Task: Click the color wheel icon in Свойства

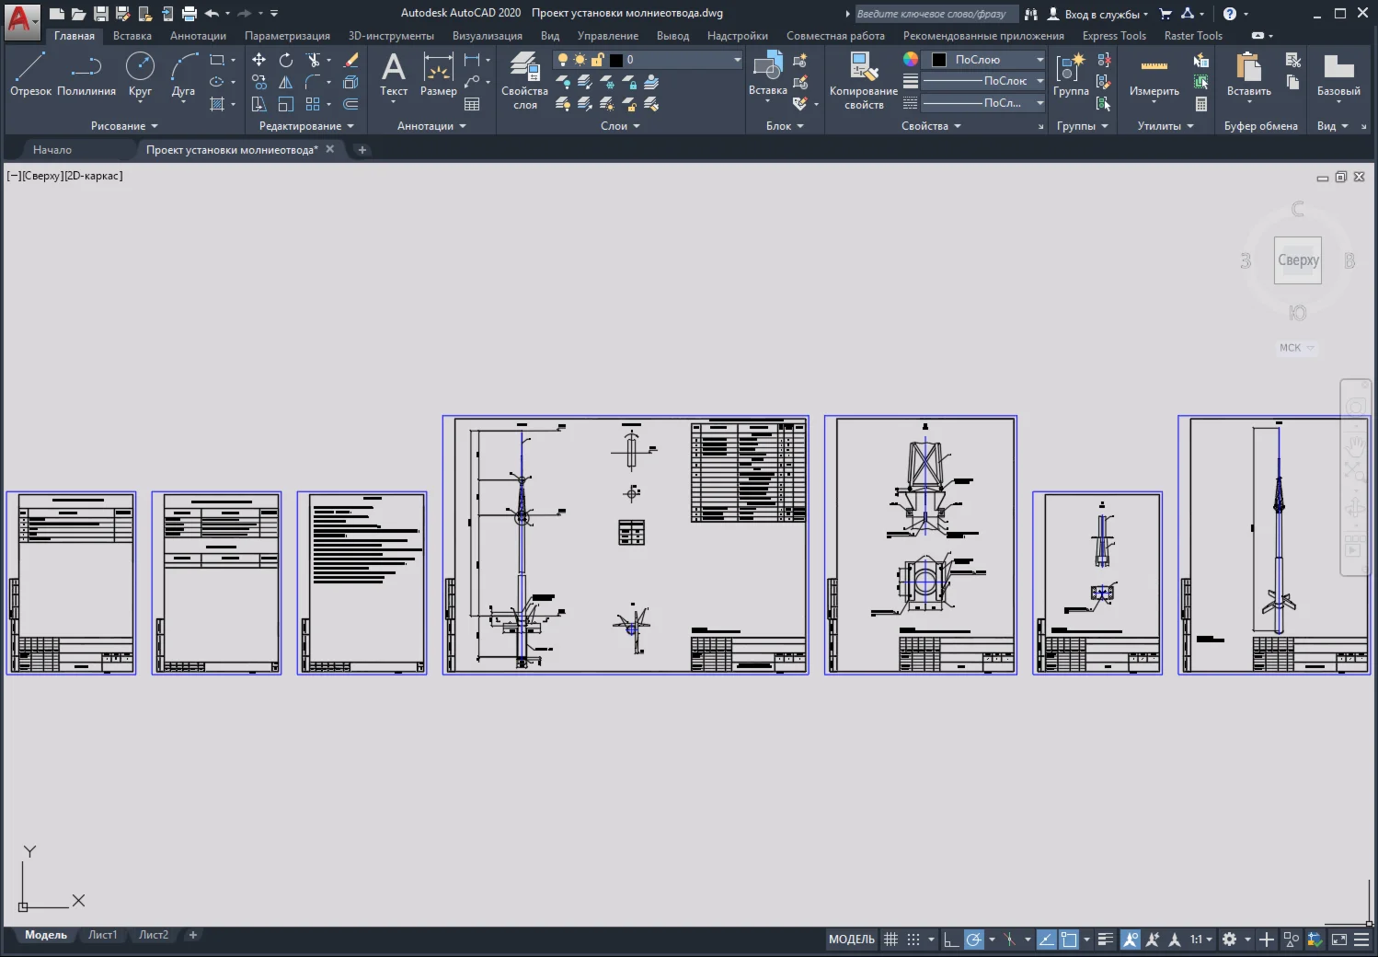Action: (911, 59)
